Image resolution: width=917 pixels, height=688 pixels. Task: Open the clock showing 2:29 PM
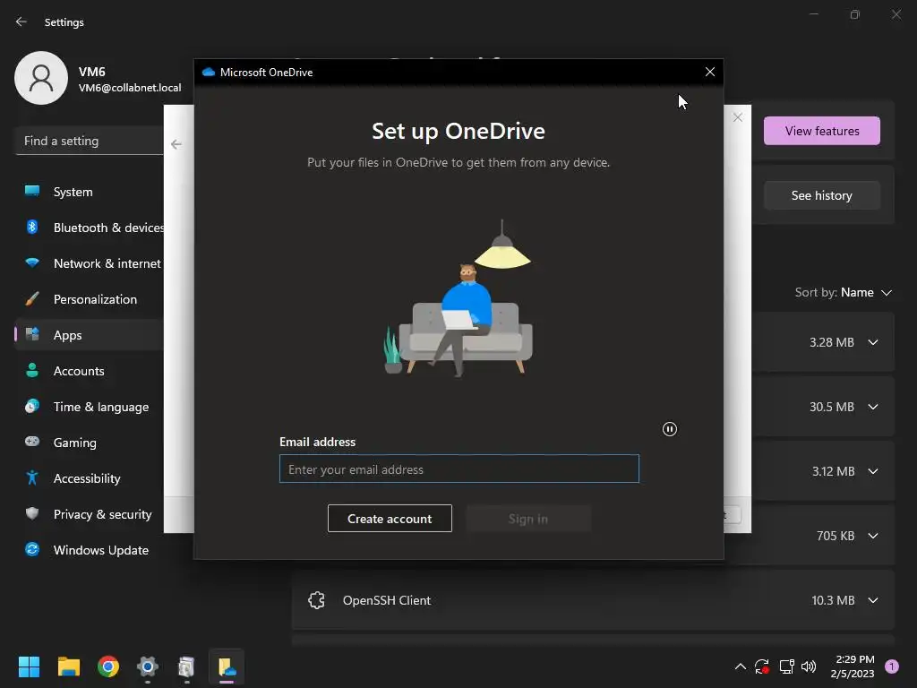pos(853,666)
